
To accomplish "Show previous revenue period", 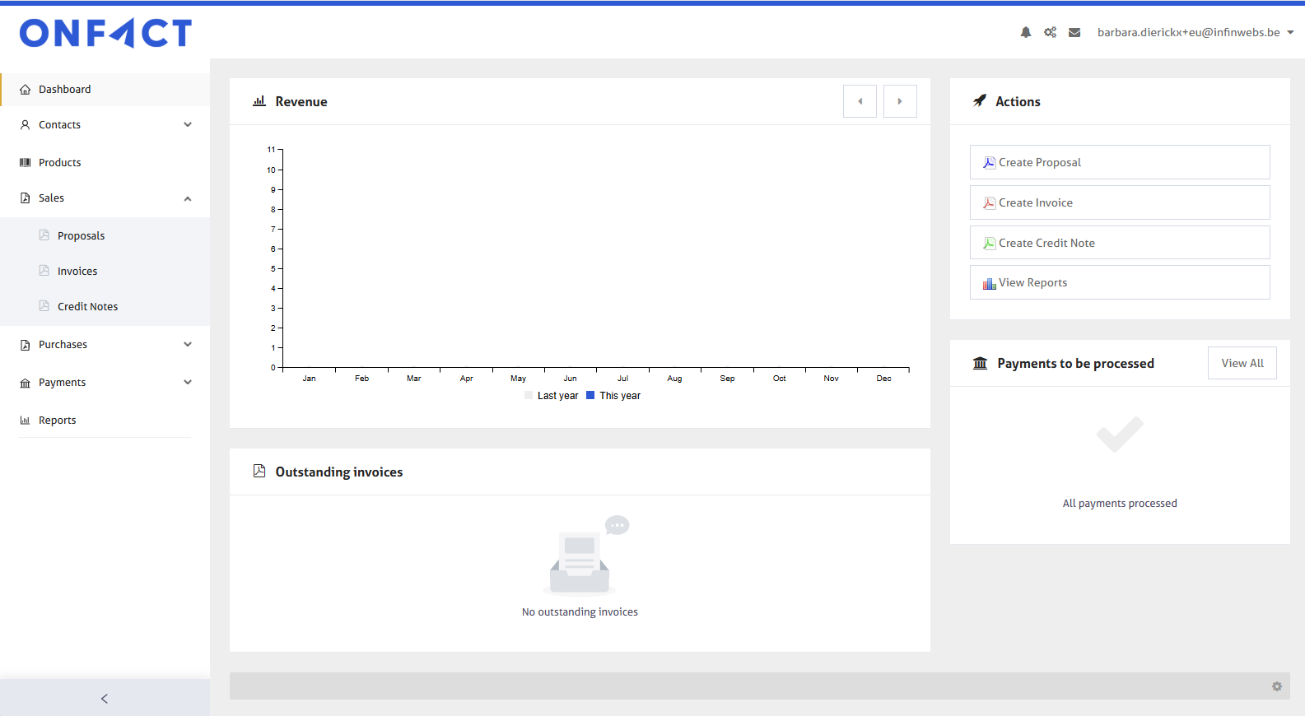I will [x=860, y=101].
